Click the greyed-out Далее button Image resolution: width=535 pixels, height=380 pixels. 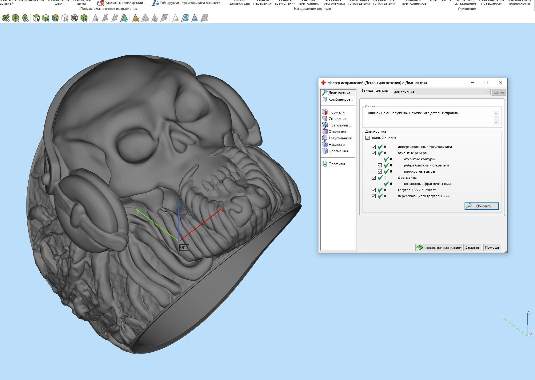499,92
